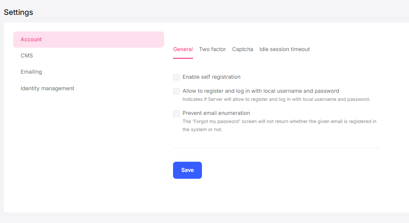Click the 'Forgot my password' description text
The image size is (409, 223).
point(279,122)
